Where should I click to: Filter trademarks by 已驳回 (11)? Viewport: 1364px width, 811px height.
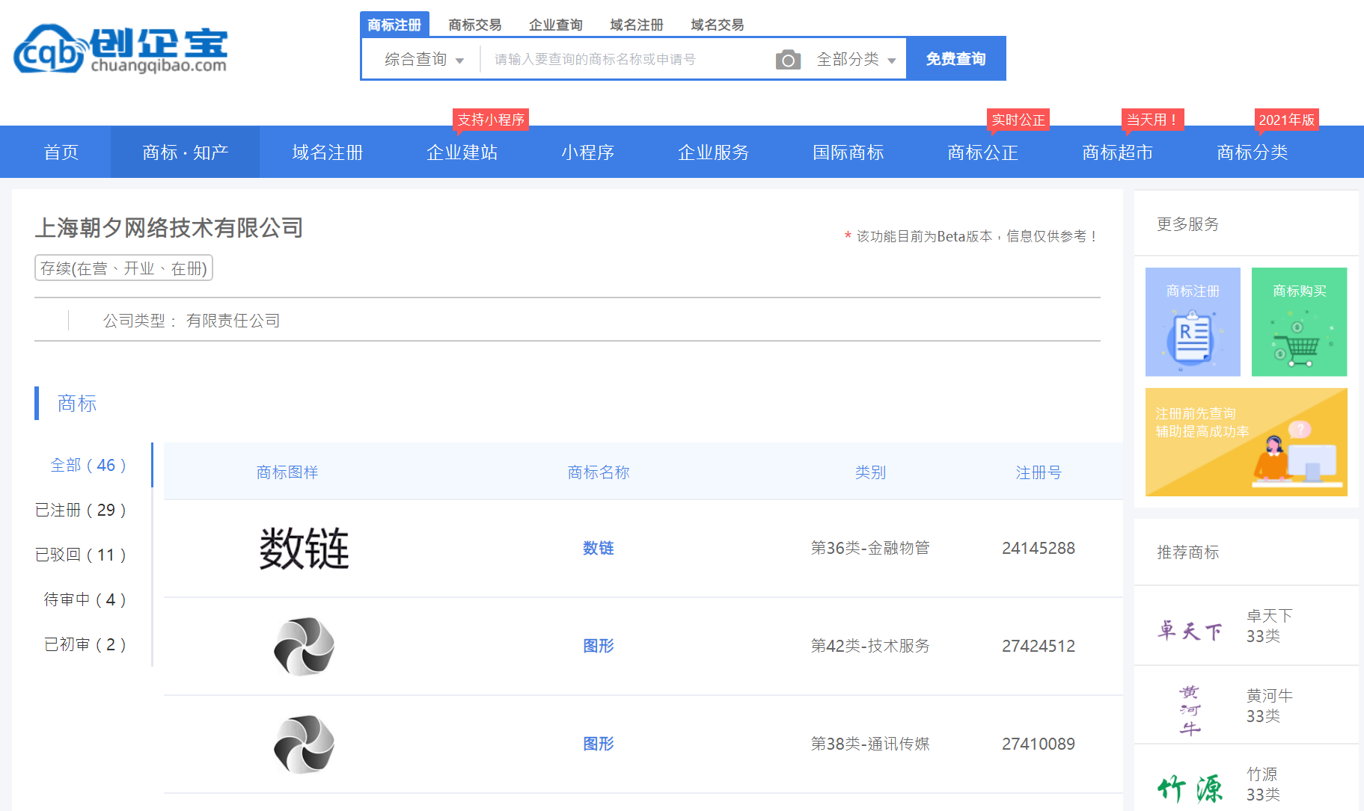coord(81,555)
